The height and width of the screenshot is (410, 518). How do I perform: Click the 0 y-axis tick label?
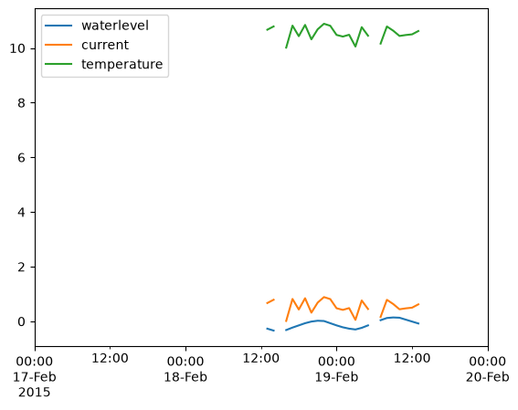[x=21, y=321]
